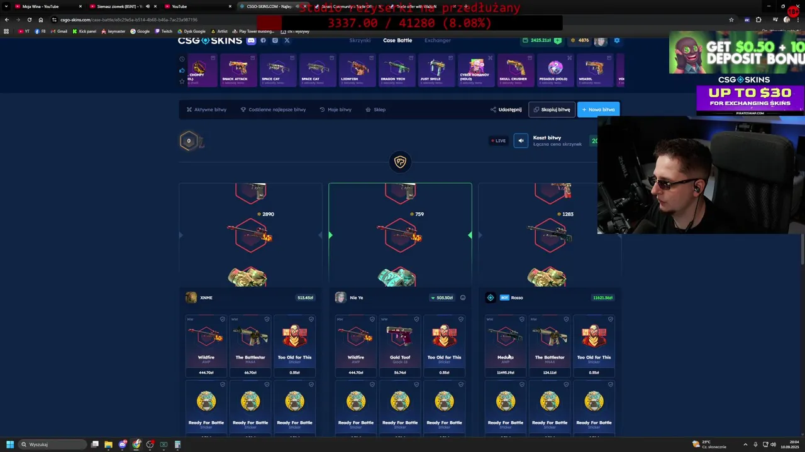Image resolution: width=805 pixels, height=452 pixels.
Task: Click Rosso's total value 11621.36zł
Action: (602, 298)
